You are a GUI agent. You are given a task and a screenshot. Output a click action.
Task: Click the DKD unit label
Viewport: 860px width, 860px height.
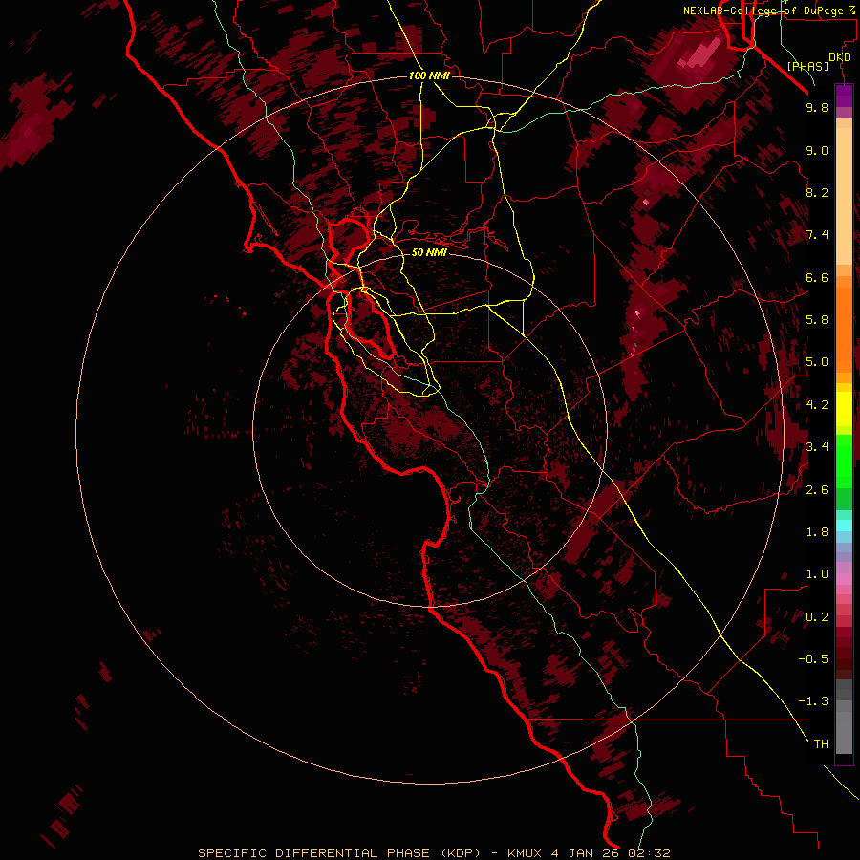pos(840,57)
